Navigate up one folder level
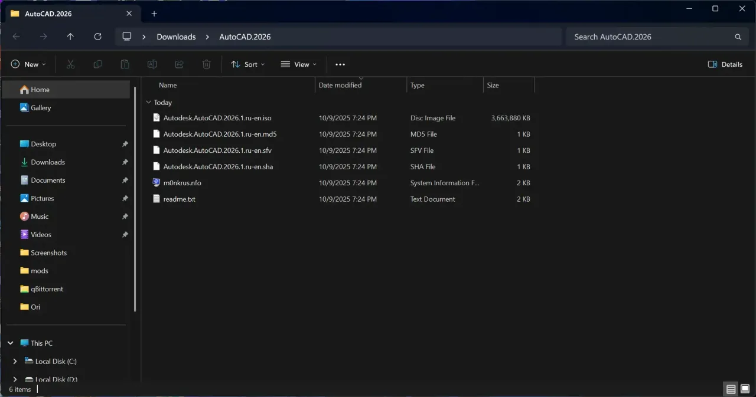 pyautogui.click(x=70, y=37)
